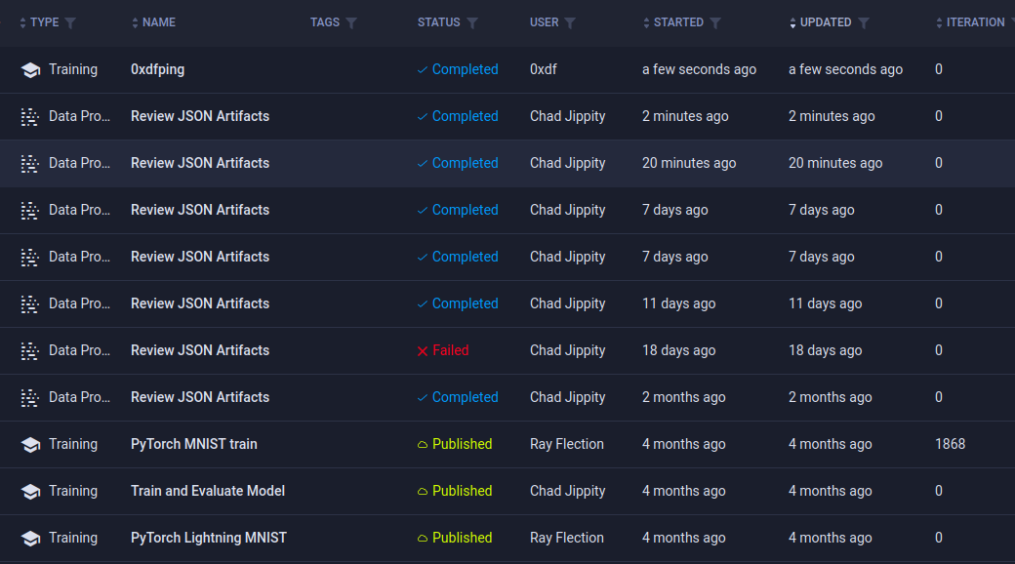Open the 0xdfping experiment
The height and width of the screenshot is (564, 1015).
[157, 69]
